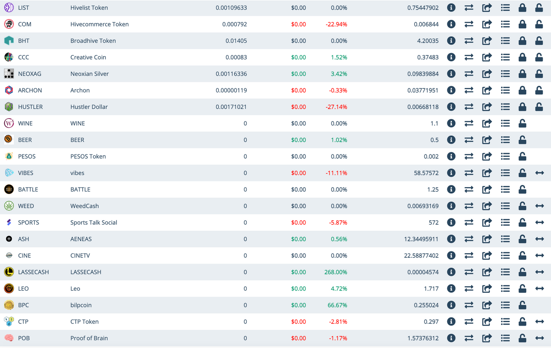Image resolution: width=551 pixels, height=348 pixels.
Task: Click open padlock unstake icon for COM
Action: (x=539, y=24)
